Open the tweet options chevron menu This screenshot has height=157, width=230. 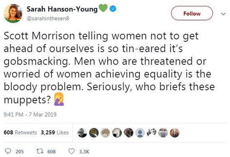point(223,14)
